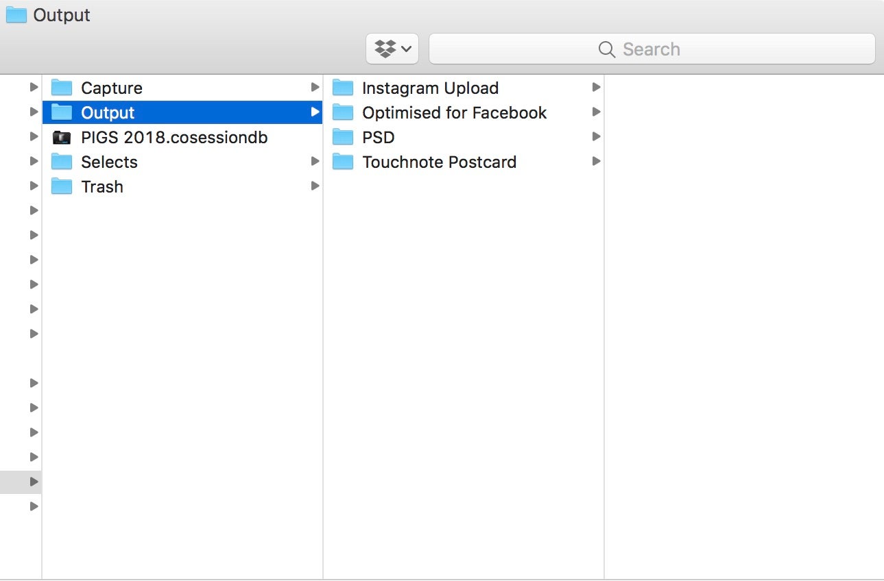
Task: Expand the Trash folder arrow
Action: [x=315, y=186]
